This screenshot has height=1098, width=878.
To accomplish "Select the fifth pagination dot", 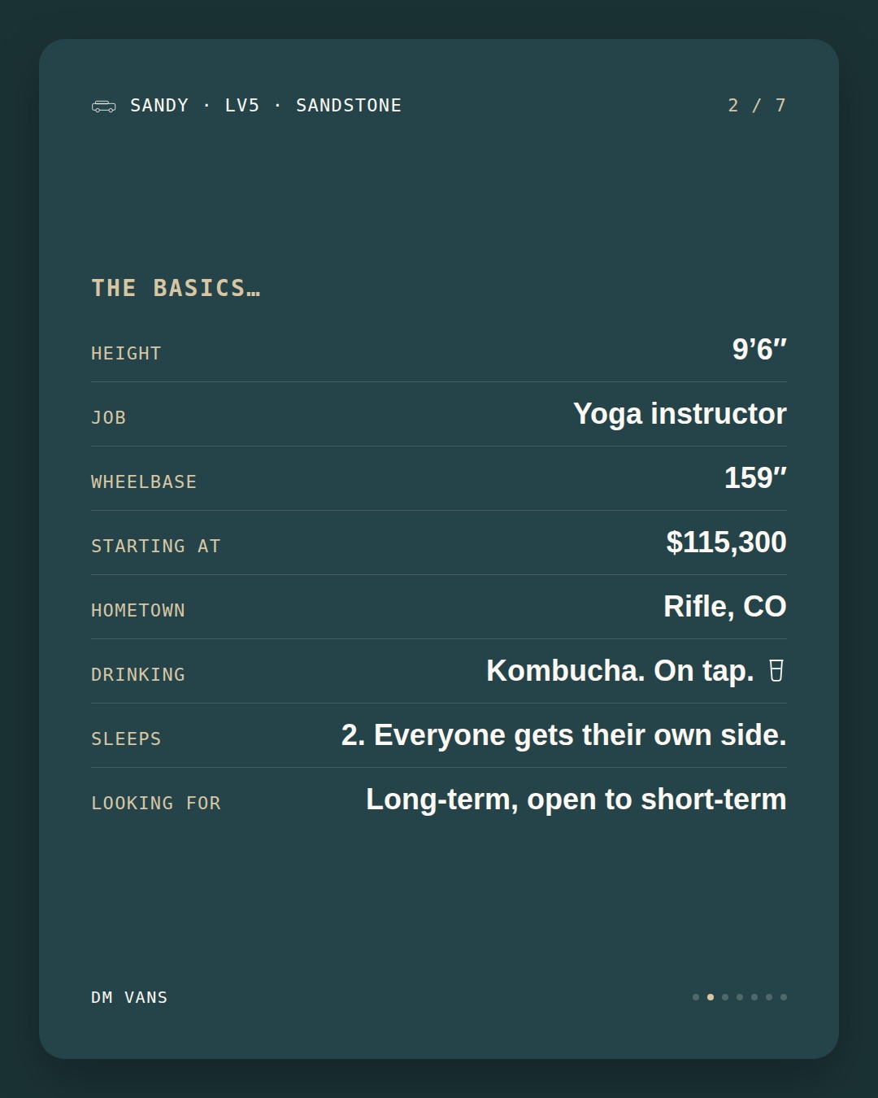I will [754, 997].
